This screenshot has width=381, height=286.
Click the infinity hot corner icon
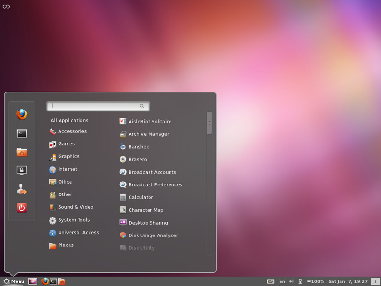click(6, 6)
